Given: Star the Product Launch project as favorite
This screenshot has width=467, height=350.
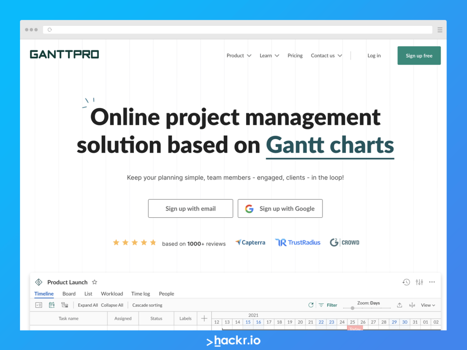Looking at the screenshot, I should point(95,282).
